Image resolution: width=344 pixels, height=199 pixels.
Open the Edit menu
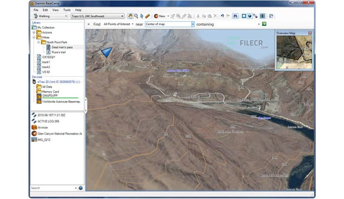pos(45,10)
